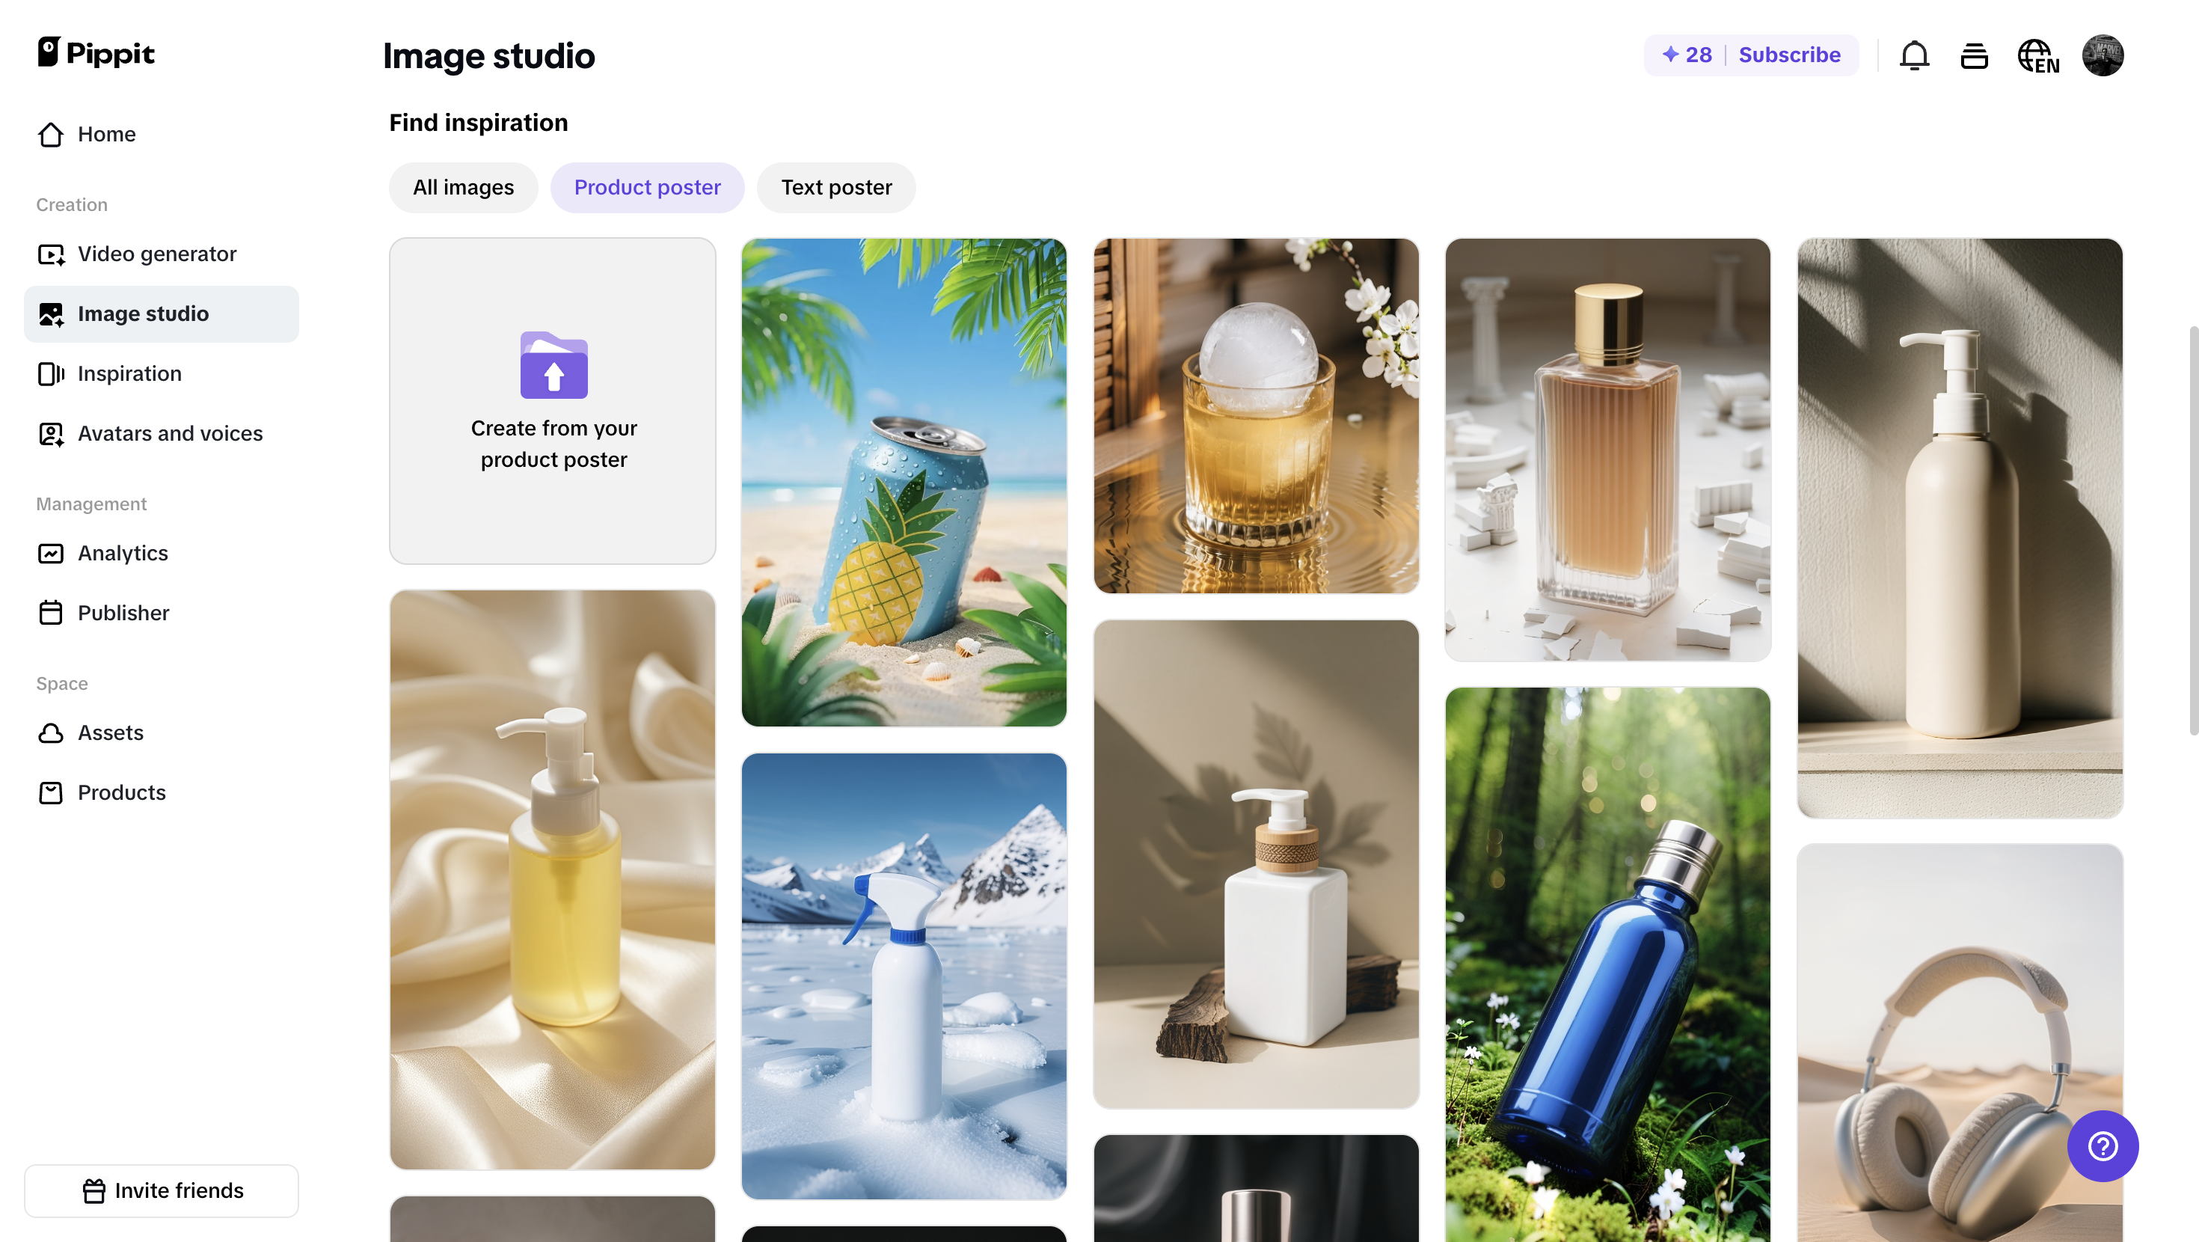Viewport: 2199px width, 1242px height.
Task: Click the Pippit logo
Action: click(x=96, y=53)
